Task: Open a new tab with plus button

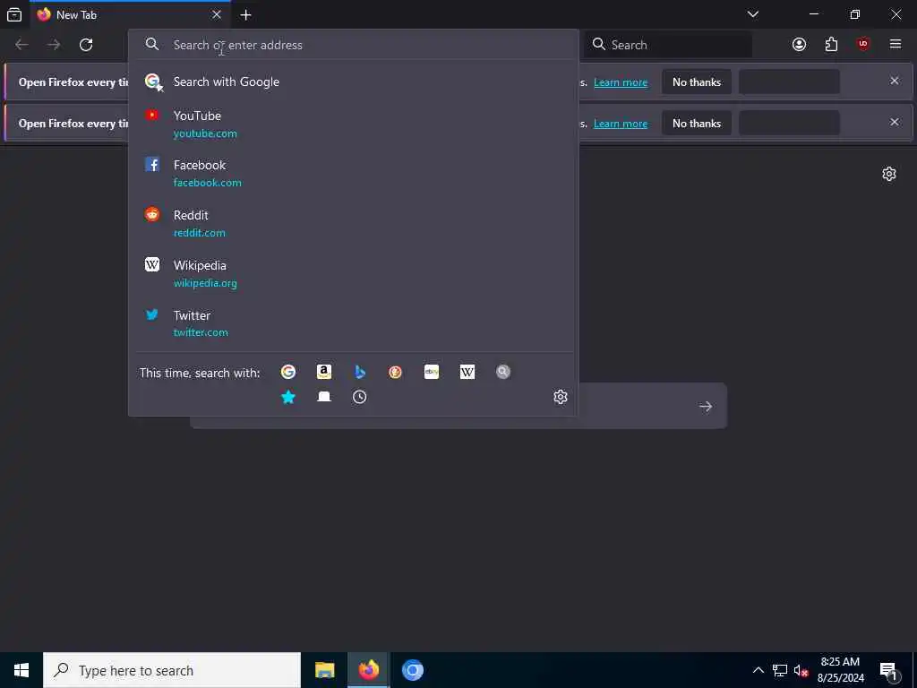Action: (246, 15)
